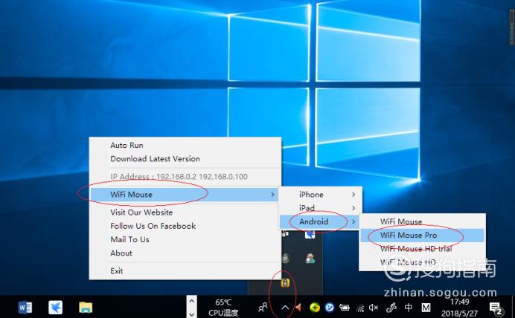Click the 65℃ CPU temperature readout

[223, 308]
